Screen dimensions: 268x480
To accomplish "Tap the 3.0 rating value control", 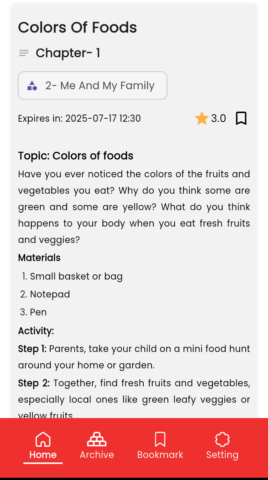I will [x=218, y=118].
